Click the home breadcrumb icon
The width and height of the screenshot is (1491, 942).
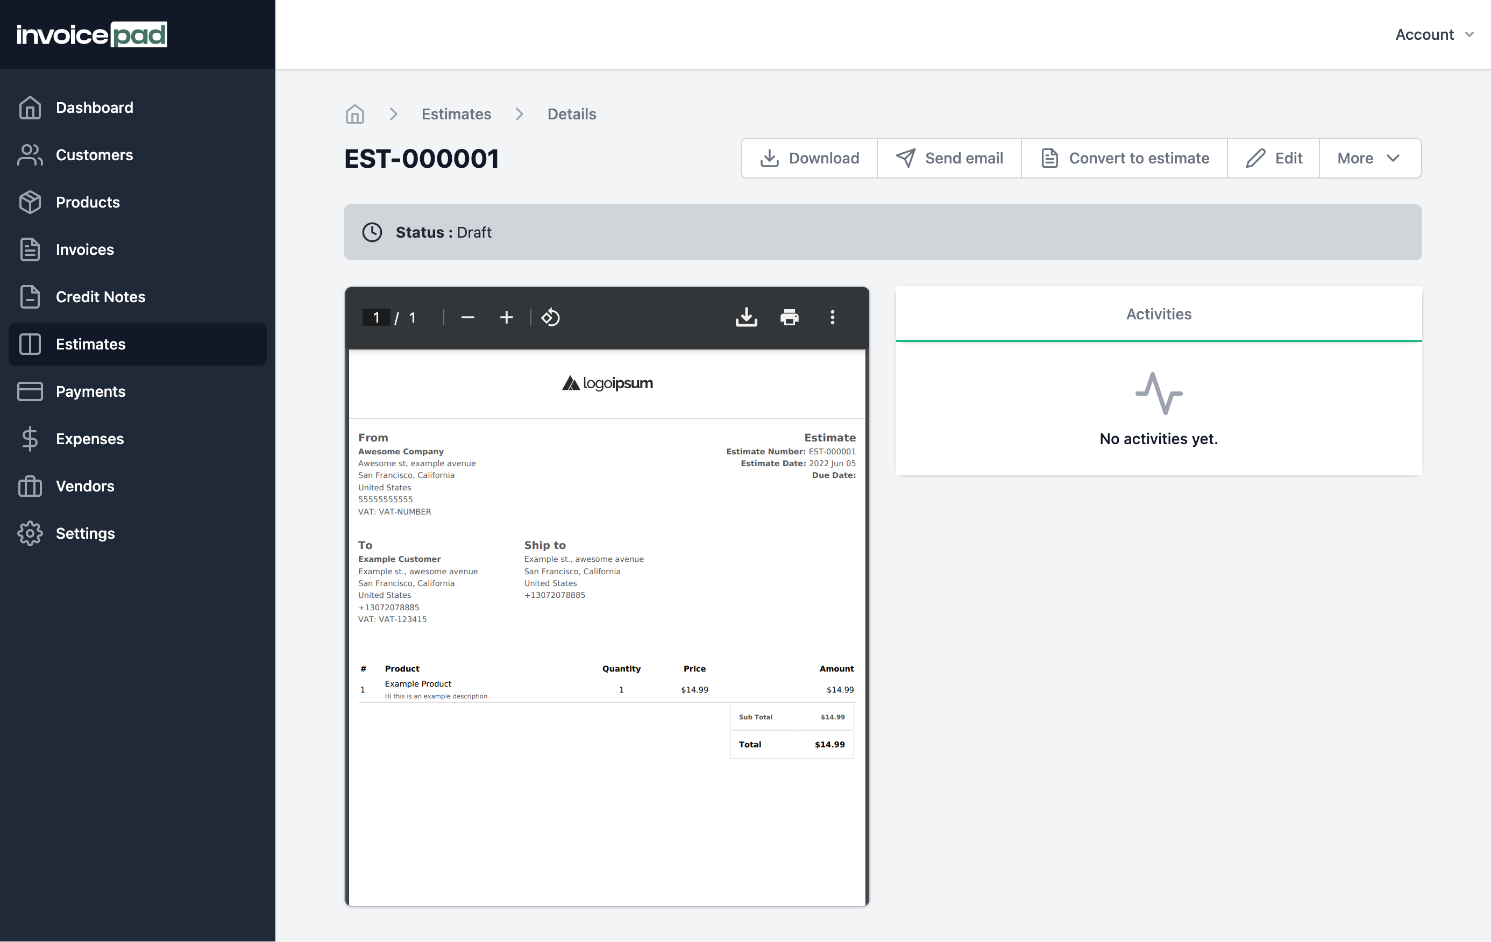355,114
